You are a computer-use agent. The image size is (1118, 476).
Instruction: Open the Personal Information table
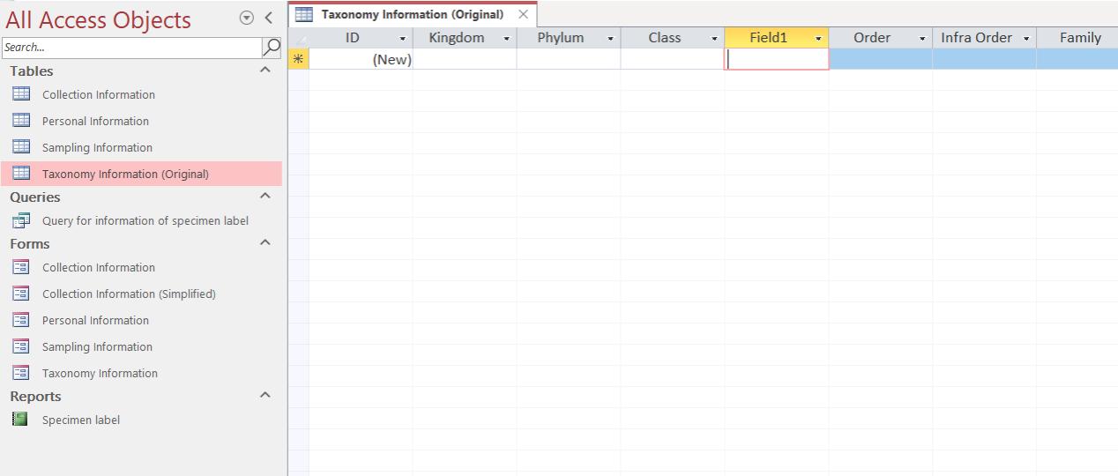pyautogui.click(x=95, y=121)
